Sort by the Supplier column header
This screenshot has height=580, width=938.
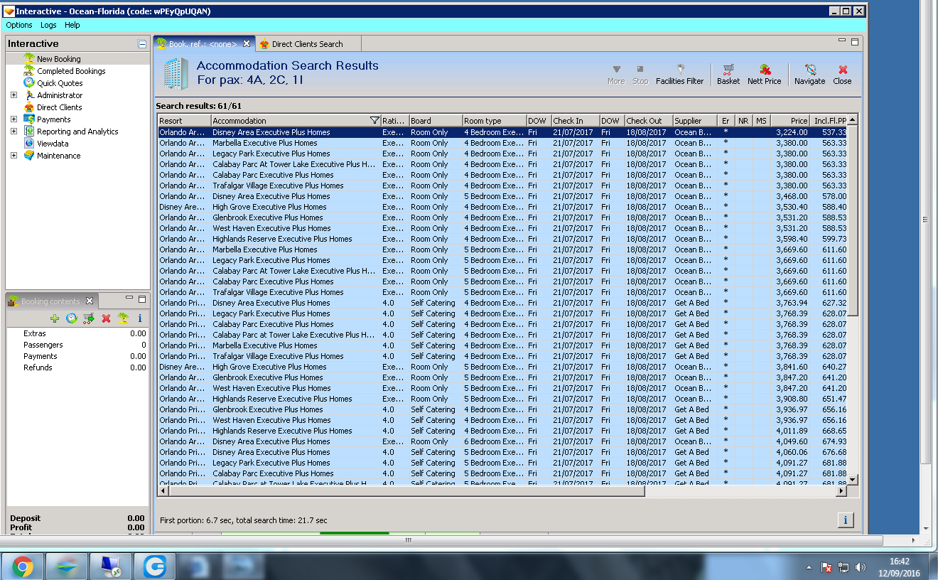[694, 121]
